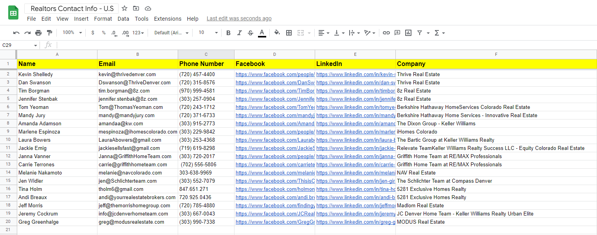Click the document title field

pyautogui.click(x=72, y=9)
